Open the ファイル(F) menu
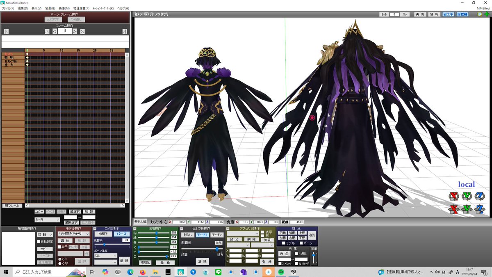 pos(8,8)
